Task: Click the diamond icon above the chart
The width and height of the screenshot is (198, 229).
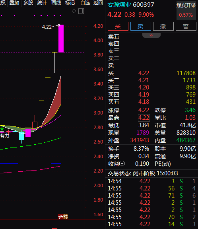Action: 74,11
